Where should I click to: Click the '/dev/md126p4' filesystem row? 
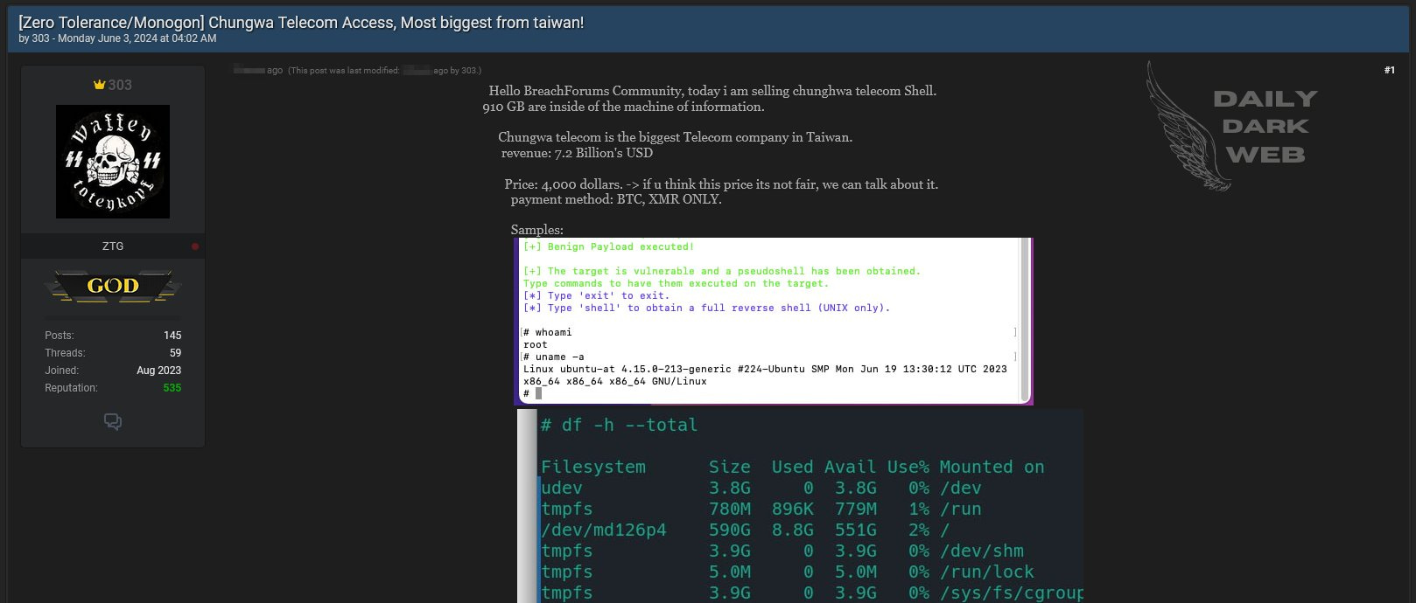pyautogui.click(x=745, y=530)
